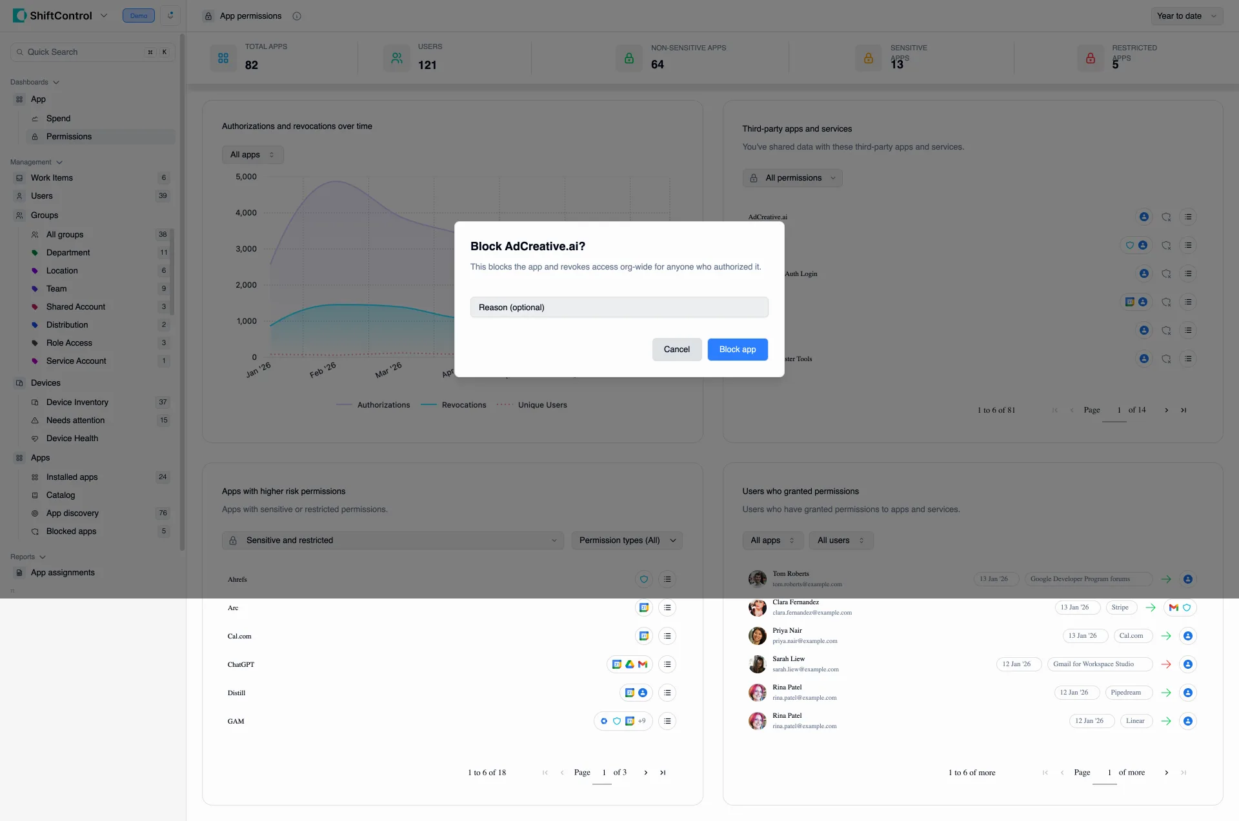This screenshot has width=1239, height=821.
Task: Click the shield permission icon for Ahrefs
Action: point(644,580)
